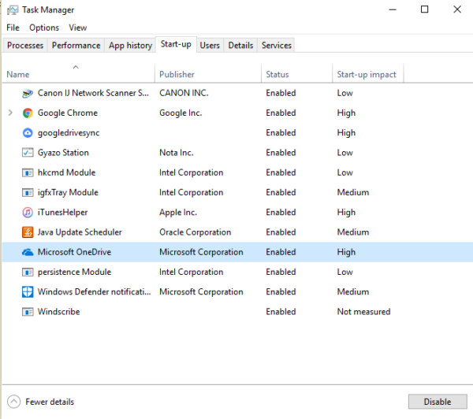Viewport: 473px width, 419px height.
Task: Click the Oracle Corporation publisher cell
Action: (x=195, y=232)
